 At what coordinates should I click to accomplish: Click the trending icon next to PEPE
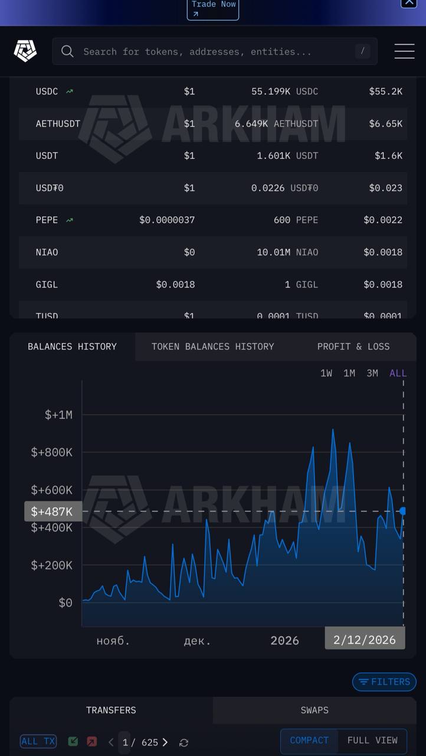click(70, 220)
